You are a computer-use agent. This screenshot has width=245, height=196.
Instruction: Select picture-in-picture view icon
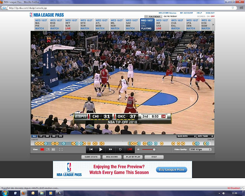pyautogui.click(x=48, y=149)
